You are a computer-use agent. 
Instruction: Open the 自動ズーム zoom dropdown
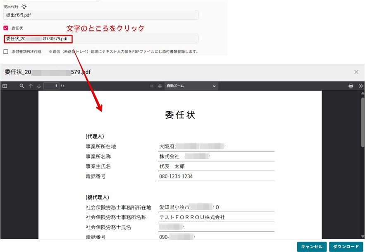point(191,86)
